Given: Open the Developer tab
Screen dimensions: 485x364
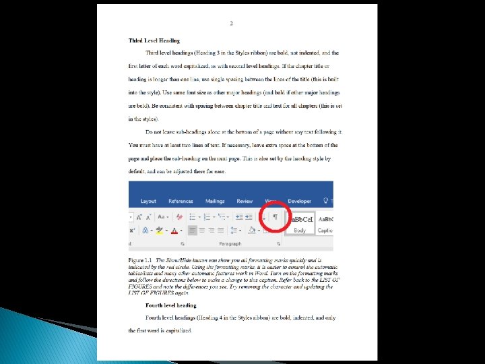Looking at the screenshot, I should click(x=299, y=201).
